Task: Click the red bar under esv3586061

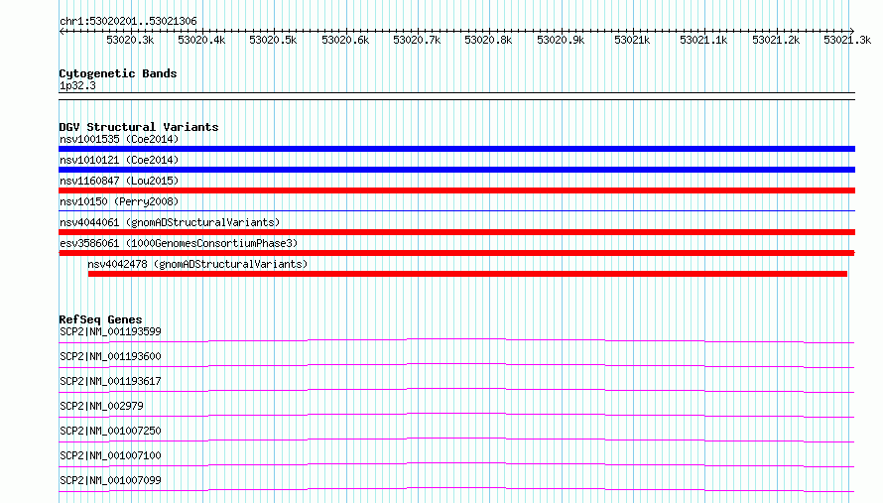Action: 456,253
